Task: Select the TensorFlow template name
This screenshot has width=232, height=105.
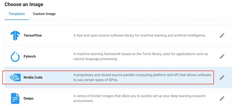Action: pos(33,35)
